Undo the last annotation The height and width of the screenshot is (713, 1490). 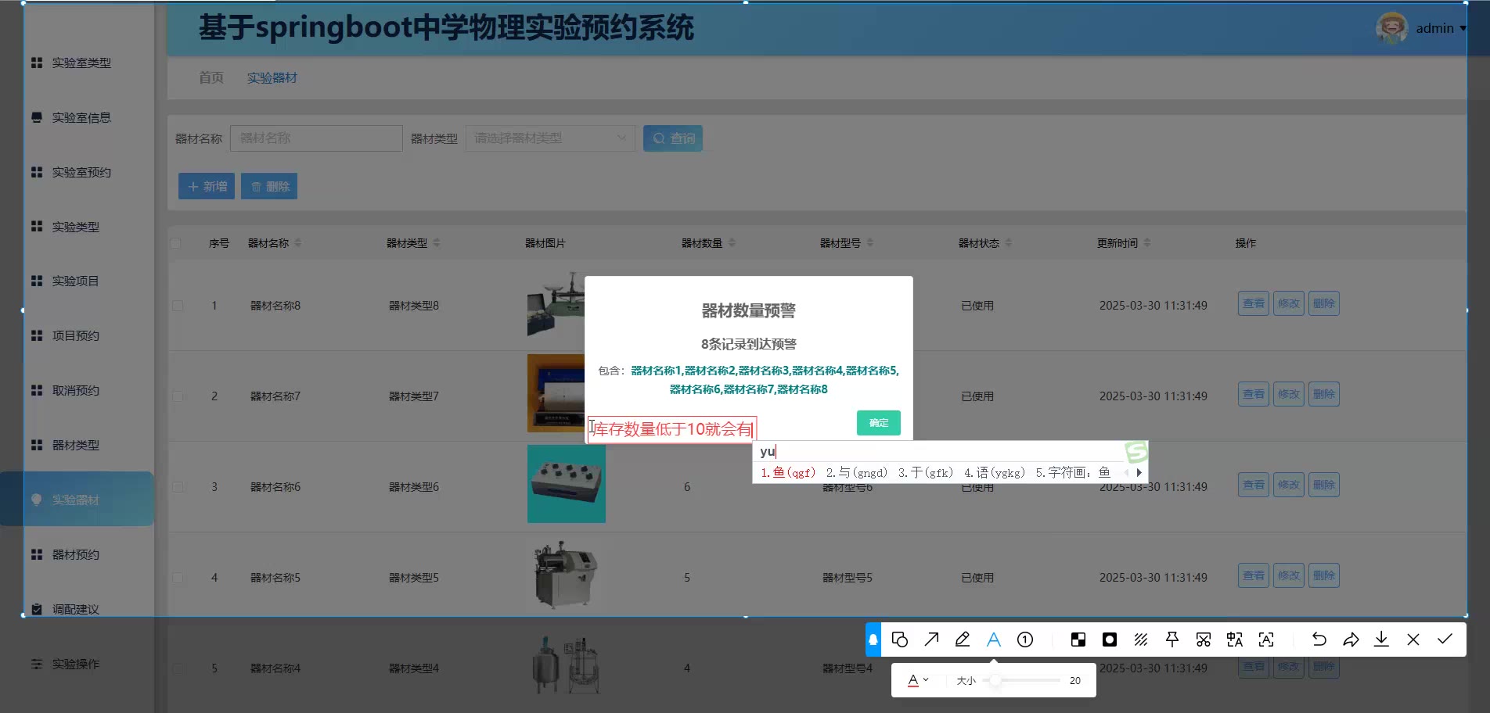coord(1319,640)
